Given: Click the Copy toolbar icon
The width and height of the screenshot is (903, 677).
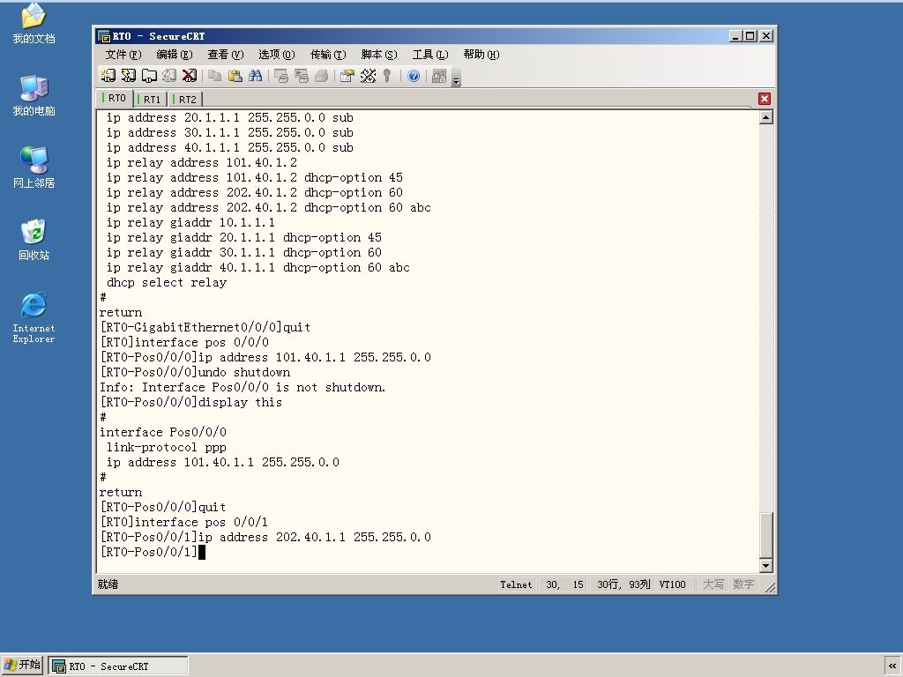Looking at the screenshot, I should click(215, 76).
